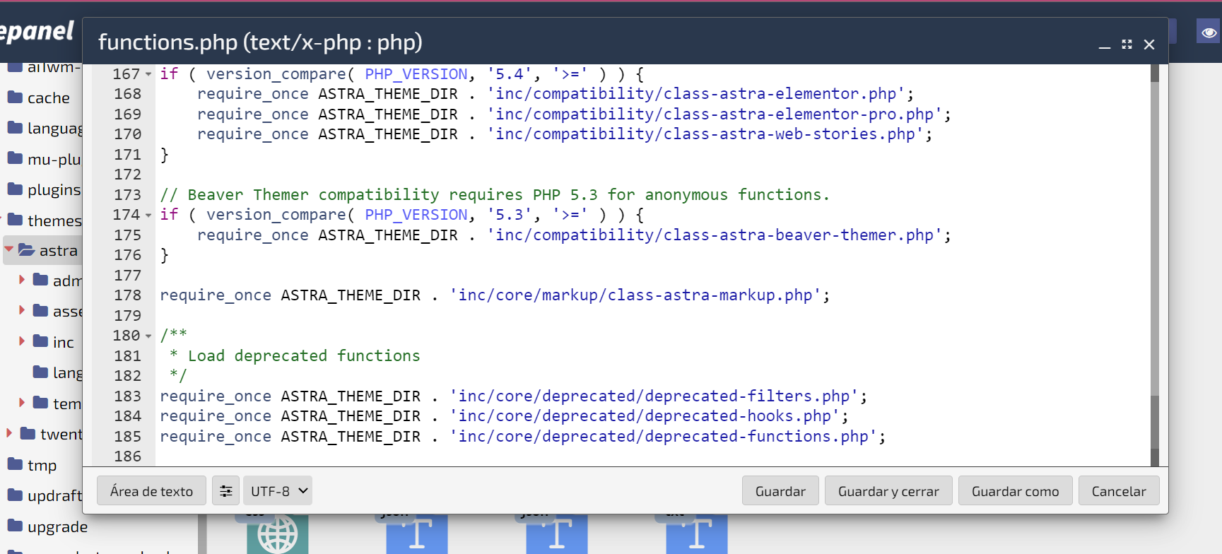1222x554 pixels.
Task: Select the upgrade folder
Action: pyautogui.click(x=57, y=527)
